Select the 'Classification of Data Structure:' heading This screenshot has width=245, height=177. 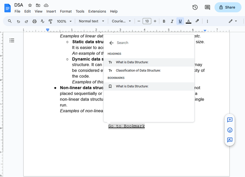(x=138, y=70)
